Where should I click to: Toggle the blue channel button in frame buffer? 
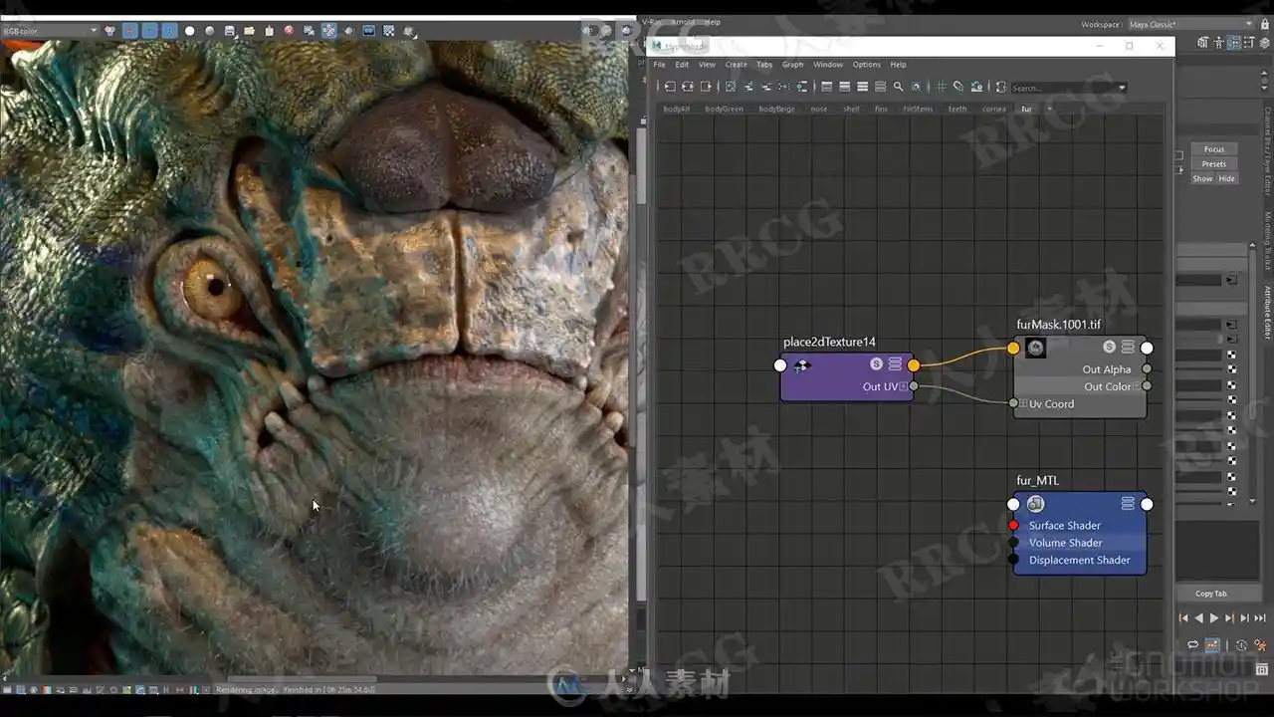[x=170, y=31]
